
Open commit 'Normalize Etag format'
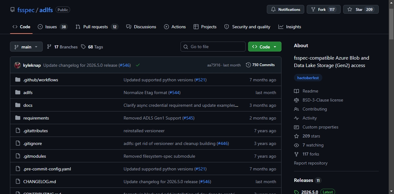[x=146, y=92]
